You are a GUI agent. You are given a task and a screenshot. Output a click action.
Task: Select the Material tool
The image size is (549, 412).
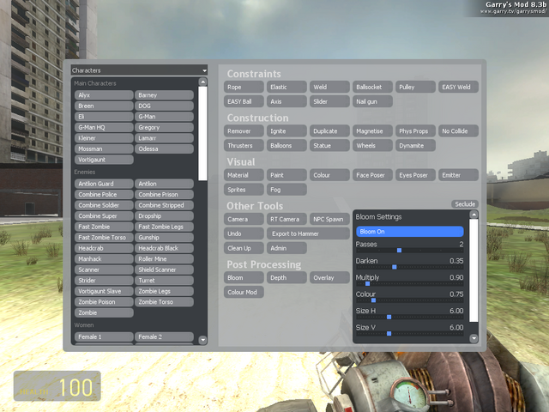244,175
